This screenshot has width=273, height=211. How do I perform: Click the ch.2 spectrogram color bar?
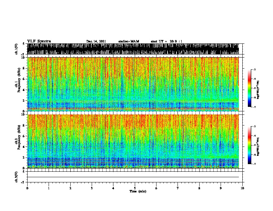249,145
